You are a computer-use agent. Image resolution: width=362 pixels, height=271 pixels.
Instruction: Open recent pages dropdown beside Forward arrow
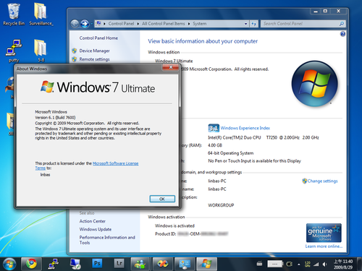[92, 24]
